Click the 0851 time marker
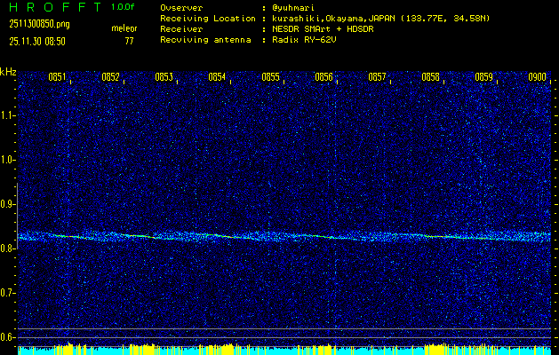This screenshot has height=355, width=559. pos(57,77)
